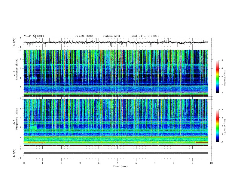The image size is (238, 183).
Task: Click time axis tick label "3"
Action: coord(80,163)
